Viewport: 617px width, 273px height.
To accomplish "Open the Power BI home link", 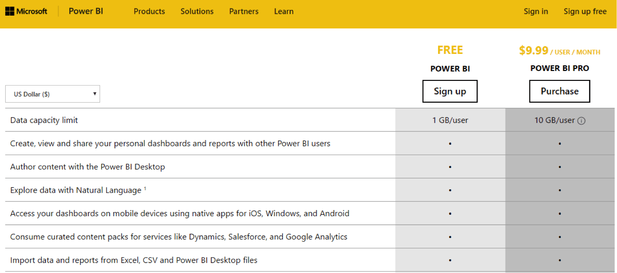I will 86,11.
